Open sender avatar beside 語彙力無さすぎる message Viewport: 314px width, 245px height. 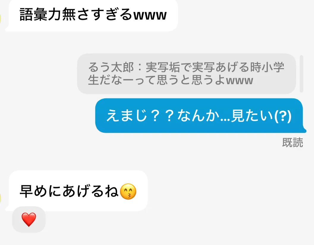[1, 19]
